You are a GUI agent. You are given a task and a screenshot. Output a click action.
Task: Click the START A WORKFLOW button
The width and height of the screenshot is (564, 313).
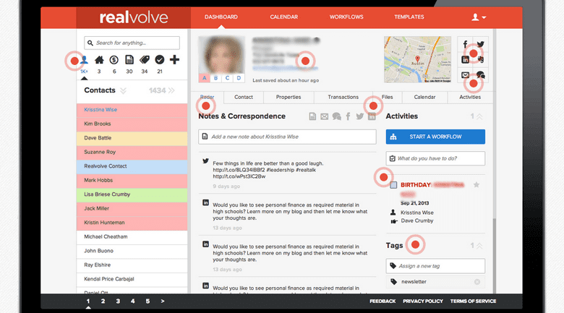coord(435,137)
